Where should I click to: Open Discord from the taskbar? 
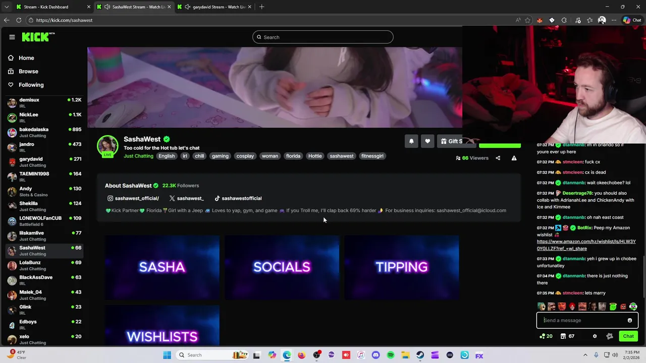point(375,355)
